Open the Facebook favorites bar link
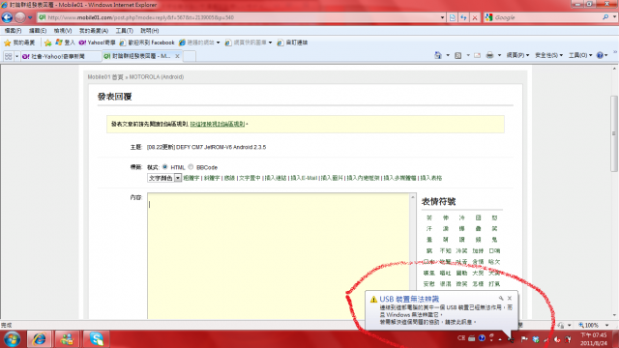Screen dimensions: 619x348 [146, 43]
